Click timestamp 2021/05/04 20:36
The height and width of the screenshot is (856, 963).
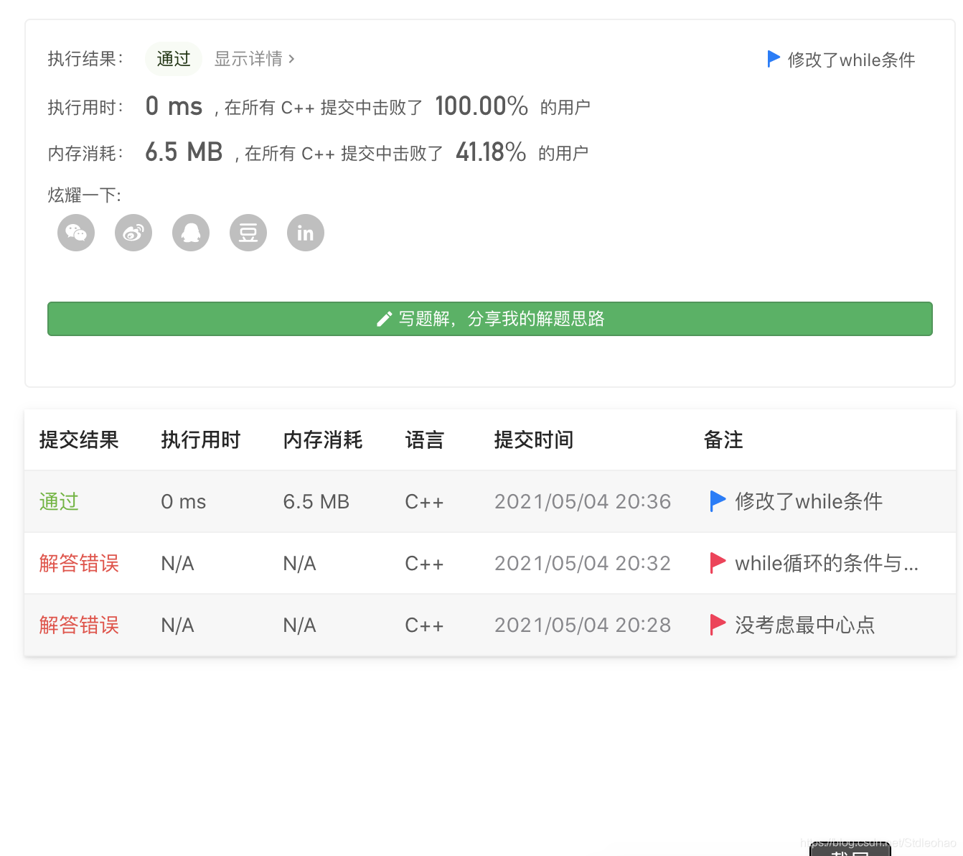pyautogui.click(x=583, y=501)
